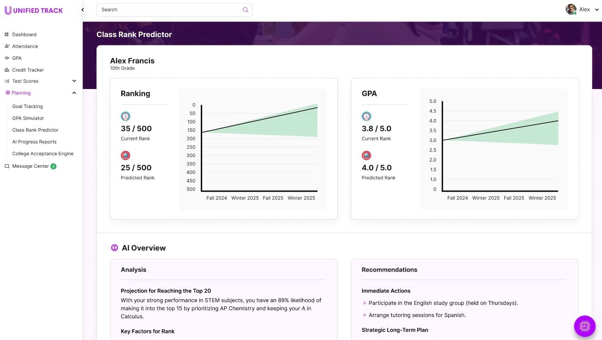Click the Ranking card heading
This screenshot has width=602, height=340.
[x=135, y=94]
